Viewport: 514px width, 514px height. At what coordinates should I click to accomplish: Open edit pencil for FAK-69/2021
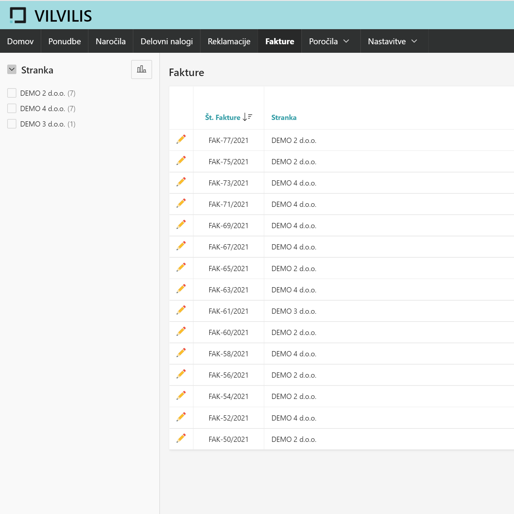[181, 225]
